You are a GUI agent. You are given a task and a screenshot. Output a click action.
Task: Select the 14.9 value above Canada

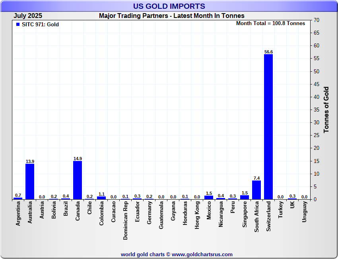[78, 159]
